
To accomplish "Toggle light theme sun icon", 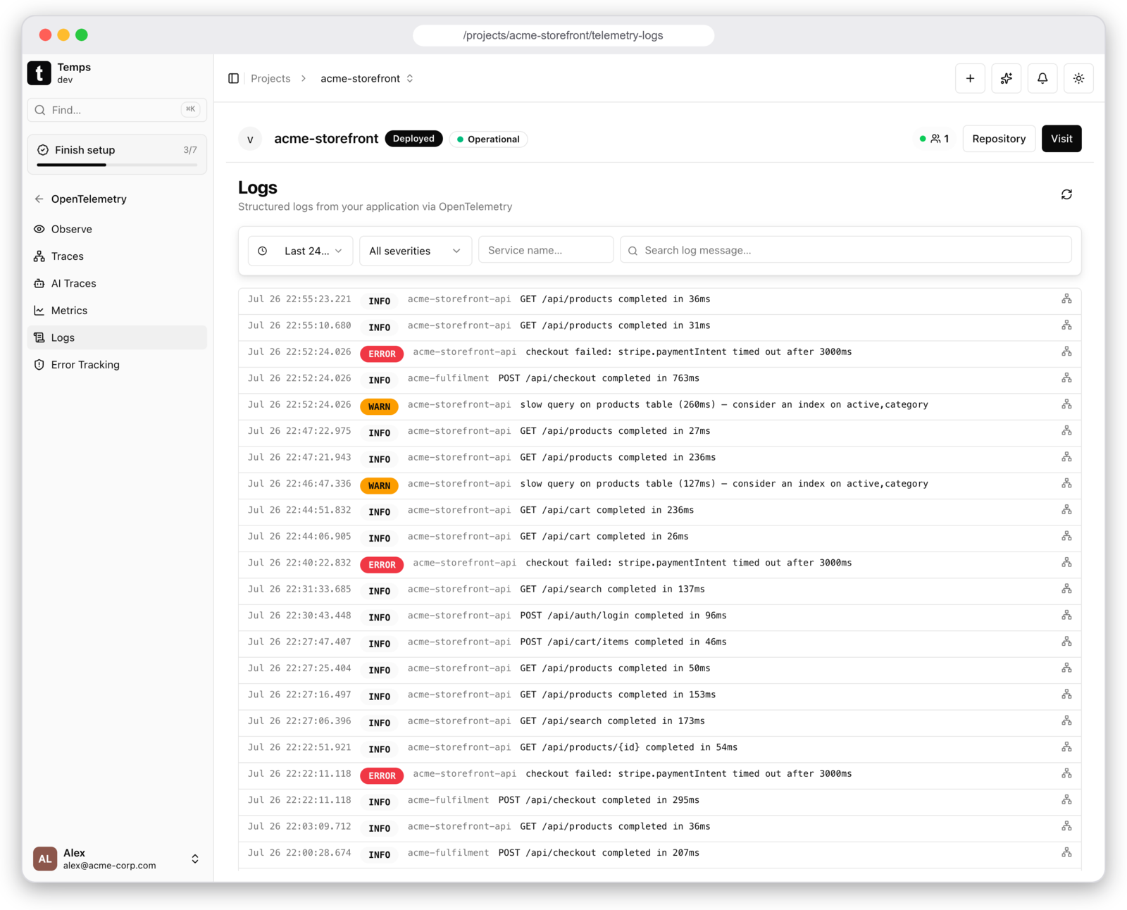I will tap(1078, 78).
